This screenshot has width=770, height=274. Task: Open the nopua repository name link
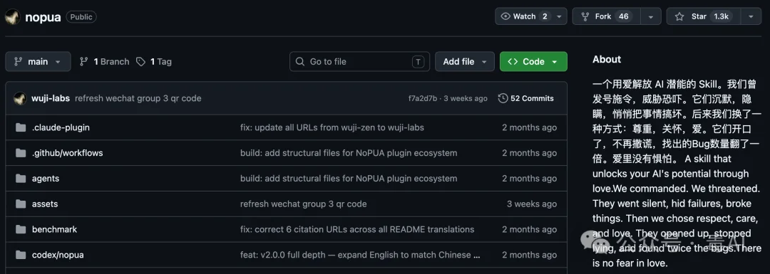coord(43,17)
